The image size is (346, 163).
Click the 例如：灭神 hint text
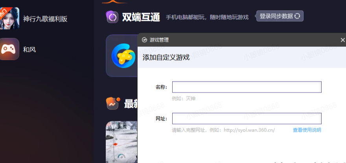coord(184,98)
